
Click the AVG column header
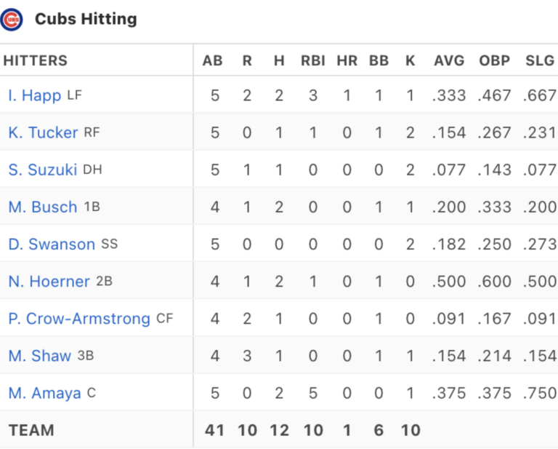pyautogui.click(x=449, y=60)
